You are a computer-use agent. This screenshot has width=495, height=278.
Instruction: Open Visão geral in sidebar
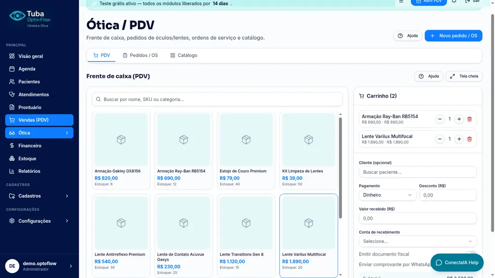(x=39, y=56)
